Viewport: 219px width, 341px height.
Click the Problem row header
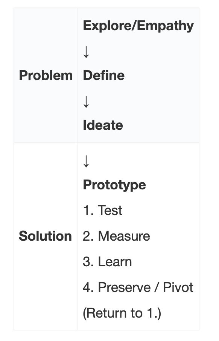46,75
